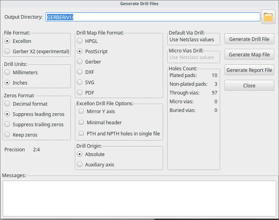Click the Output Directory text field
The height and width of the screenshot is (220, 279).
(x=152, y=17)
